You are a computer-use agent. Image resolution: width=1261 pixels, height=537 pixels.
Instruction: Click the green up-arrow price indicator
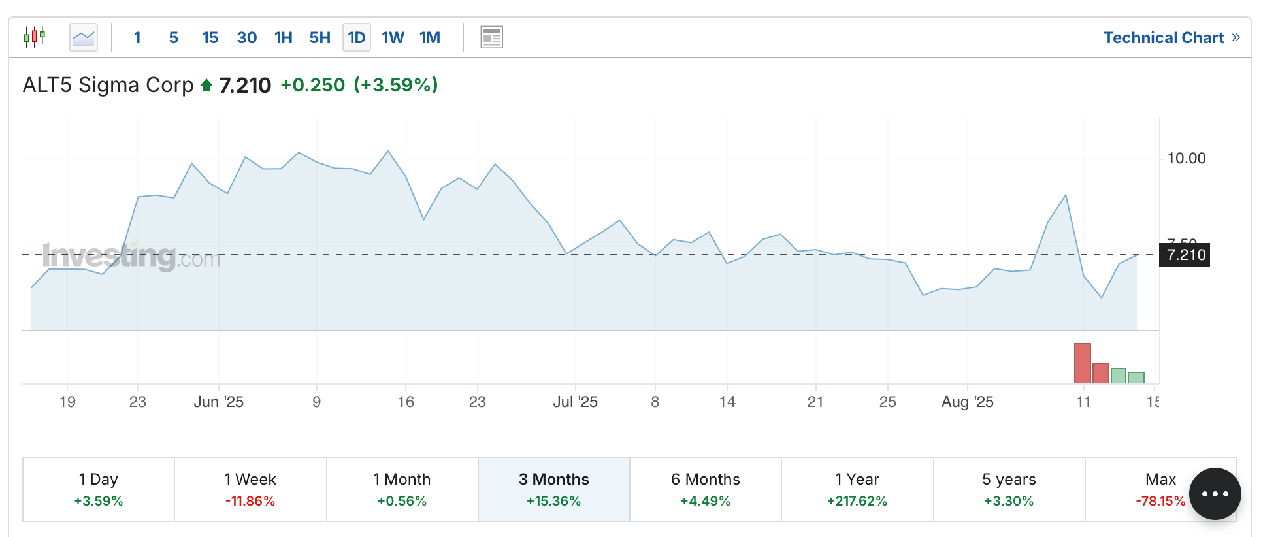coord(206,86)
